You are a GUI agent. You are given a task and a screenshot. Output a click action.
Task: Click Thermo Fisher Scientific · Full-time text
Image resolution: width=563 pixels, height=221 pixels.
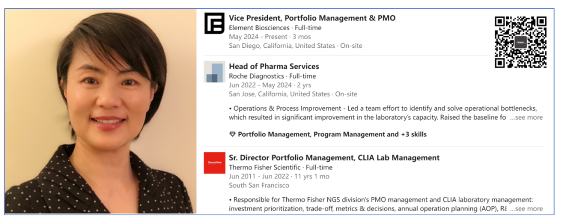click(x=280, y=167)
